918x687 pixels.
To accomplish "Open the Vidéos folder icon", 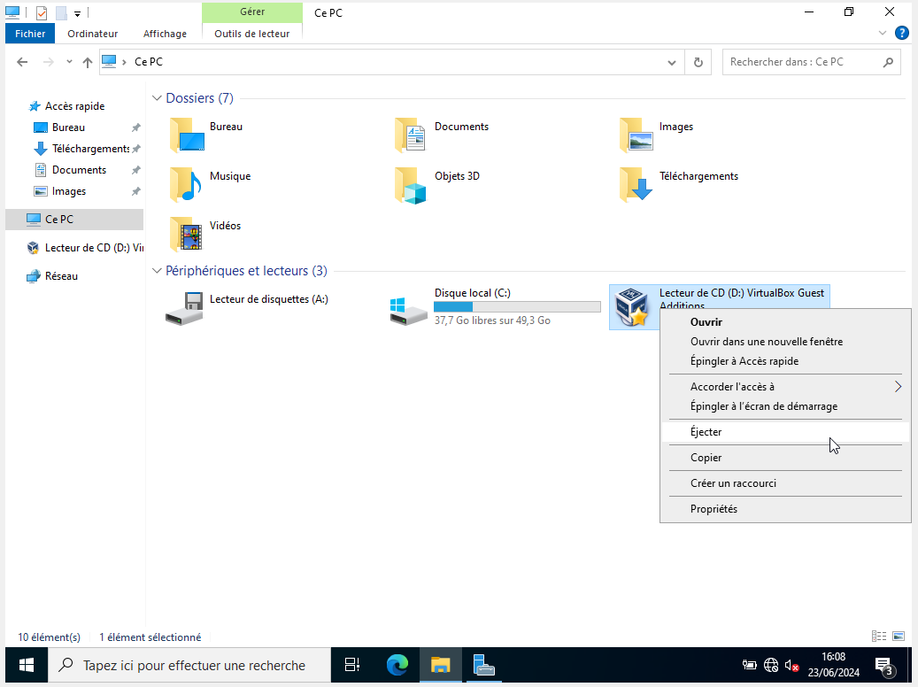I will click(186, 234).
